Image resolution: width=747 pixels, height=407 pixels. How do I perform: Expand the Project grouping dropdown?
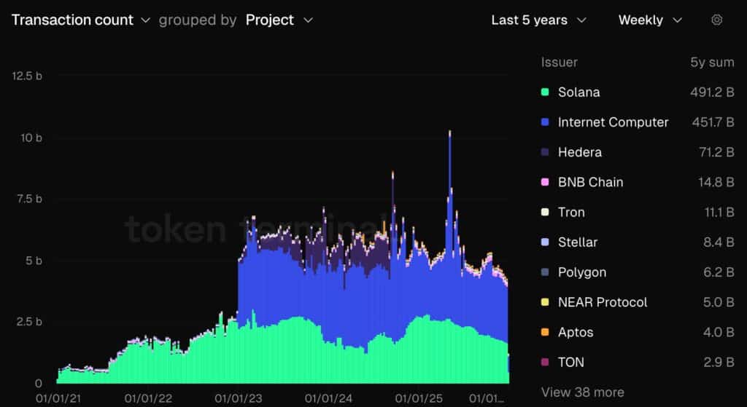[x=279, y=20]
